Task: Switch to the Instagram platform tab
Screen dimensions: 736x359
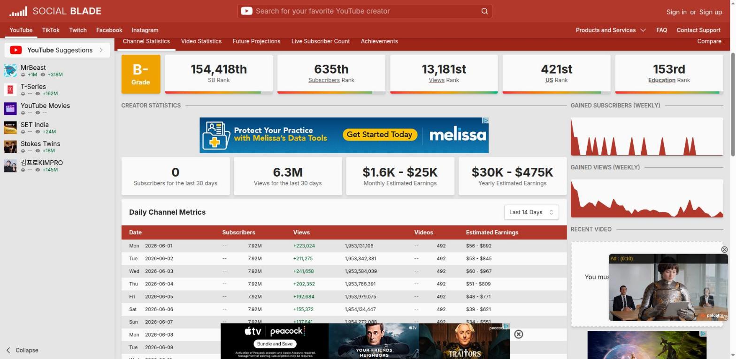Action: pyautogui.click(x=145, y=30)
